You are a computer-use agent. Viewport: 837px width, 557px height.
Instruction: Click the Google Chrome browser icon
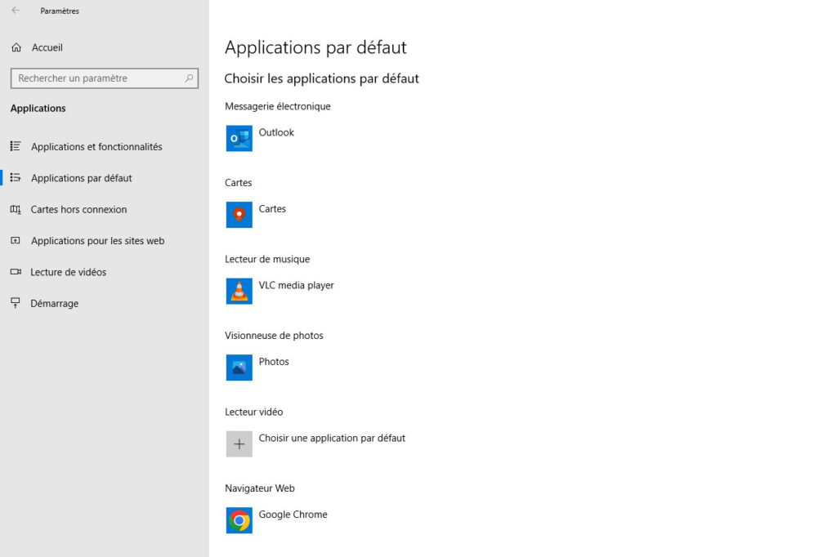pyautogui.click(x=239, y=520)
